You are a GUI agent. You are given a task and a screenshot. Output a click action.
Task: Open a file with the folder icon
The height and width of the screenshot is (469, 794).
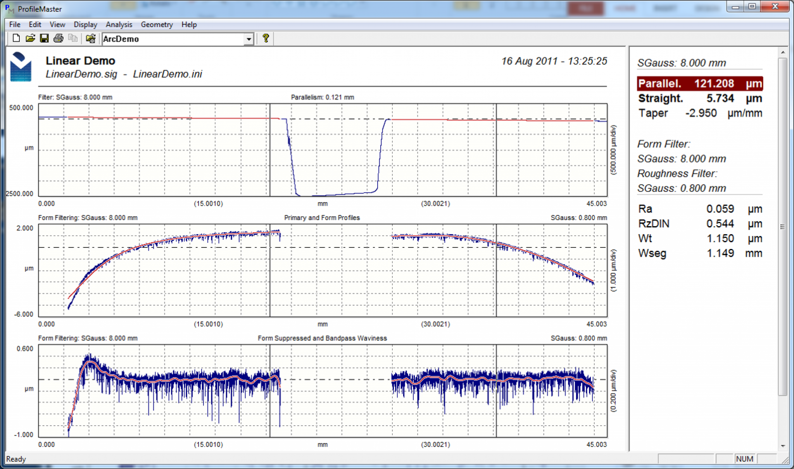30,38
